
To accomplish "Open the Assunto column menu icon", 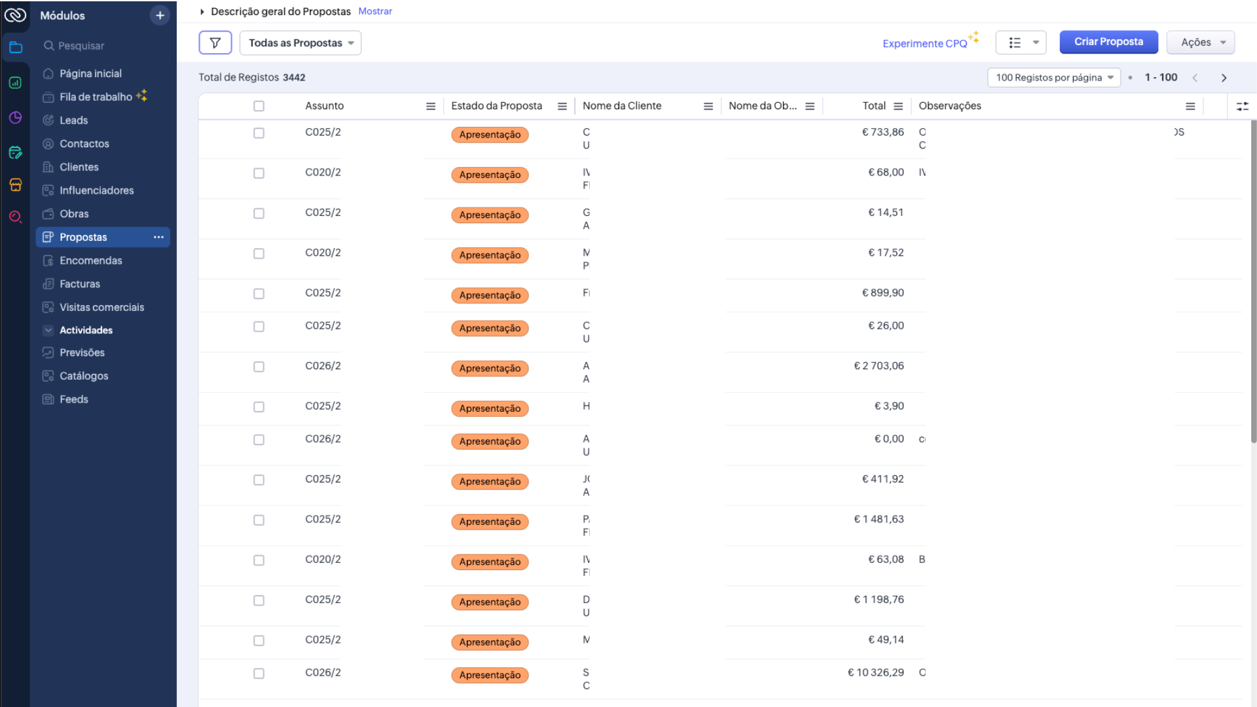I will pos(431,106).
